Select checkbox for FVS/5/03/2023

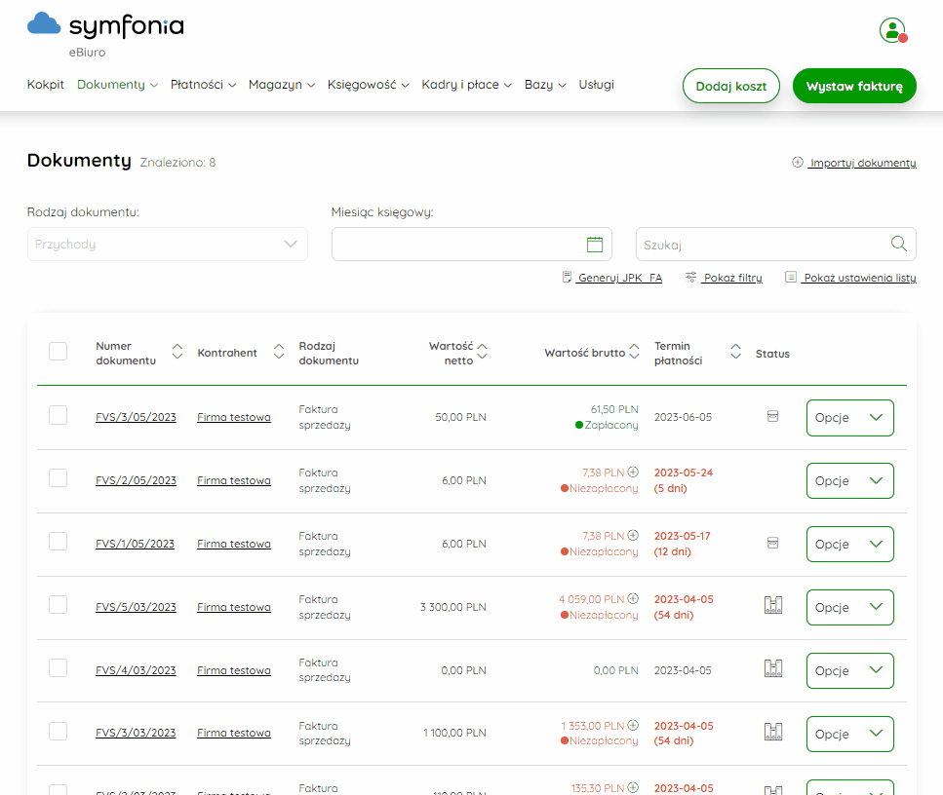tap(58, 604)
